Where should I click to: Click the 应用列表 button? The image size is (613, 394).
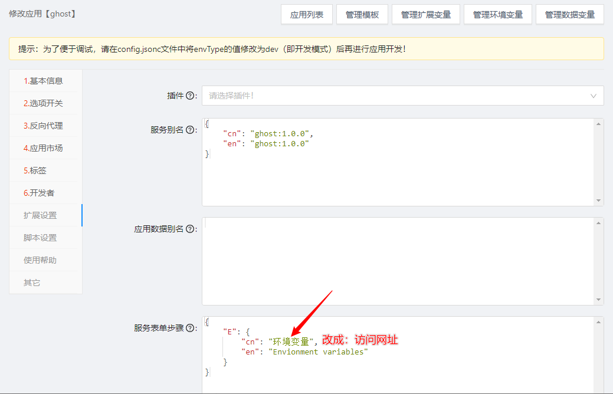pos(307,15)
